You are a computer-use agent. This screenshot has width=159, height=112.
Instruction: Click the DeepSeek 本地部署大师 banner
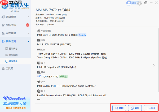[x=15, y=103]
